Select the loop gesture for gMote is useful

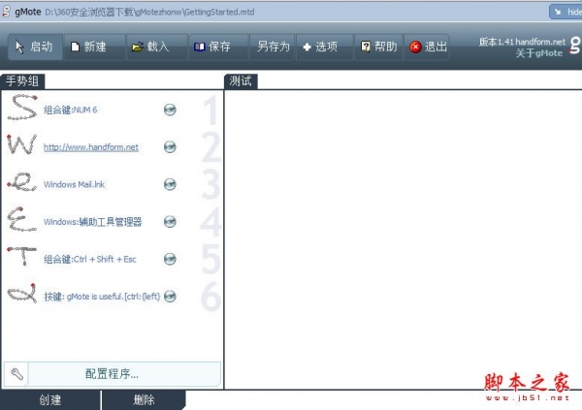pos(22,294)
